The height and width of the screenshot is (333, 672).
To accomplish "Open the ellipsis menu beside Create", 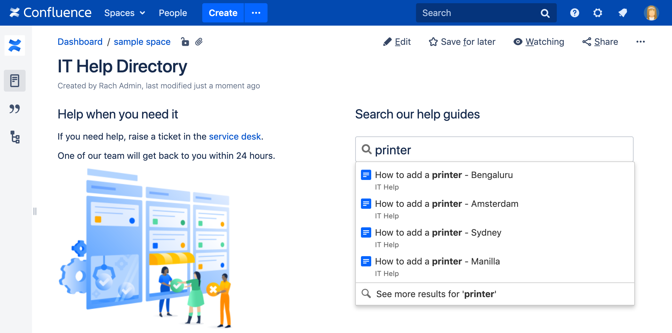I will pos(256,13).
